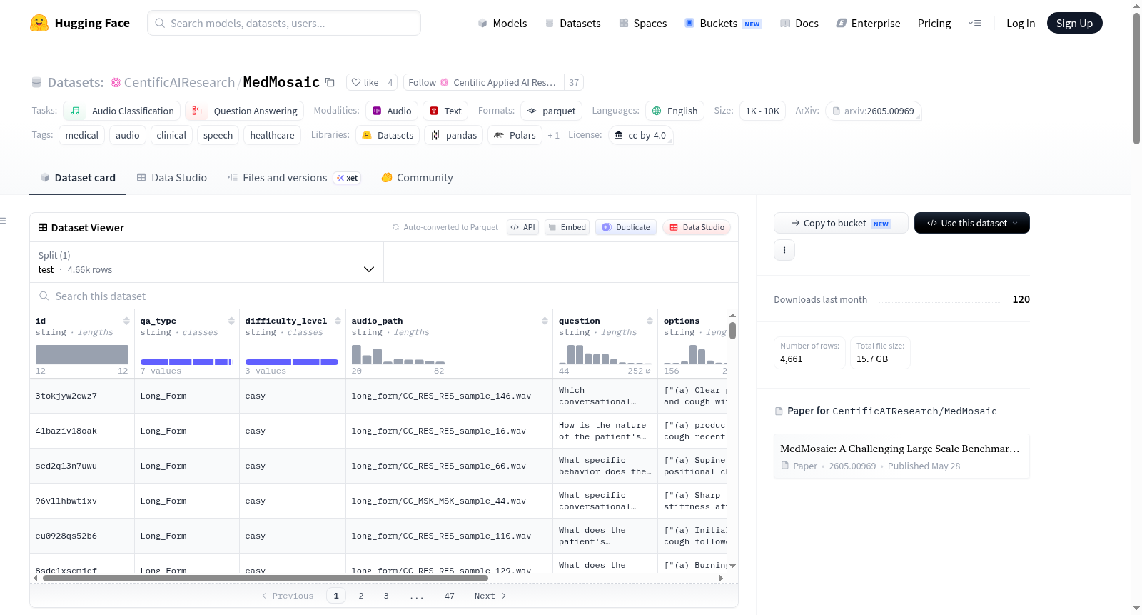Sort the difficulty_level column

pos(338,321)
